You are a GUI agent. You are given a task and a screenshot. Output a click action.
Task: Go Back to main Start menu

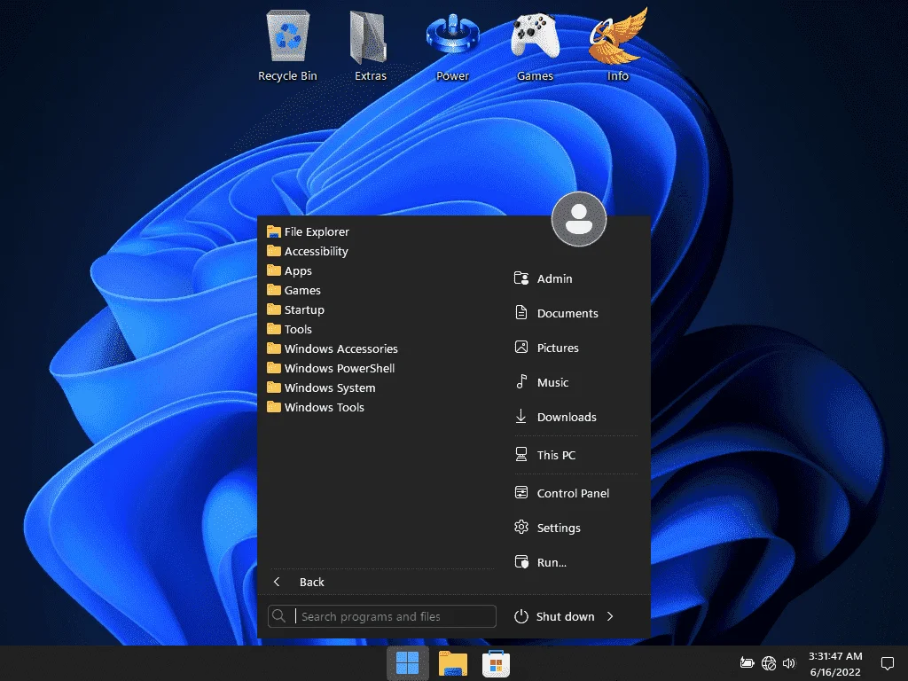tap(298, 582)
